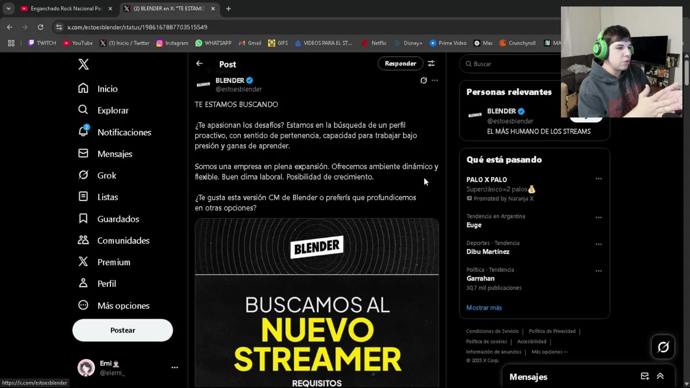Go back in browser history
This screenshot has height=388, width=690.
pyautogui.click(x=10, y=27)
